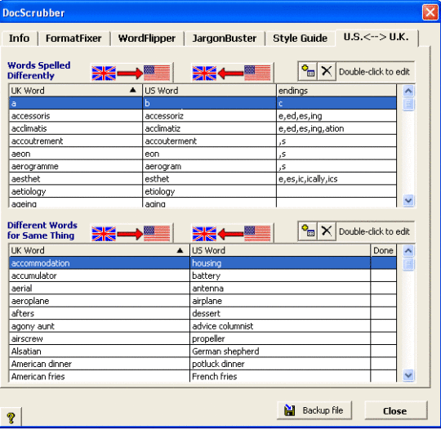Click delete X icon in Words Spelled Differently section
This screenshot has width=441, height=430.
[326, 71]
